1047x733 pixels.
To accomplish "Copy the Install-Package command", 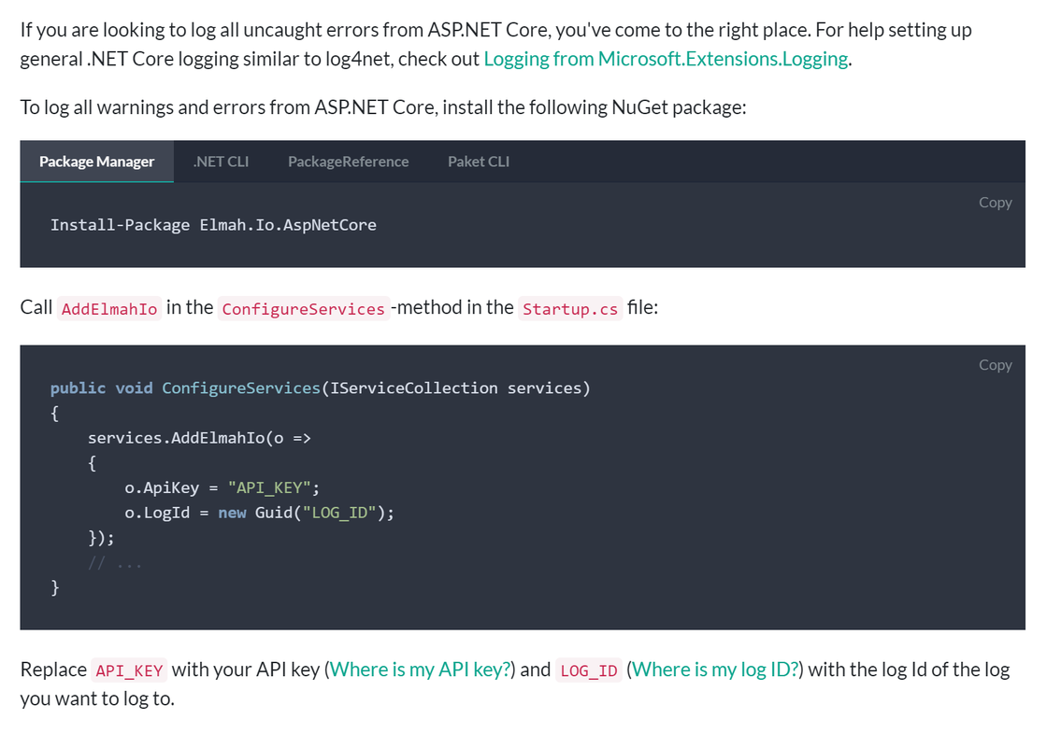I will [x=995, y=202].
